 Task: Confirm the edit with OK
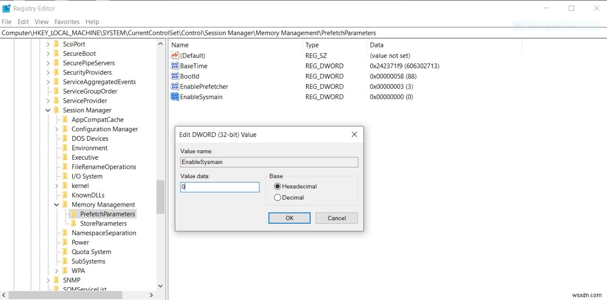tap(289, 218)
